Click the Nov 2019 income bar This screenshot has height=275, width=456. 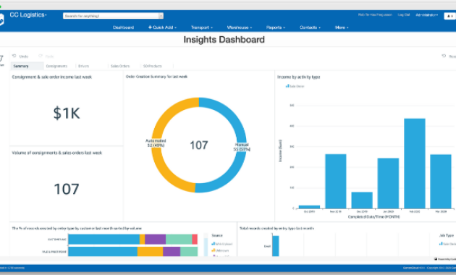[x=336, y=182]
